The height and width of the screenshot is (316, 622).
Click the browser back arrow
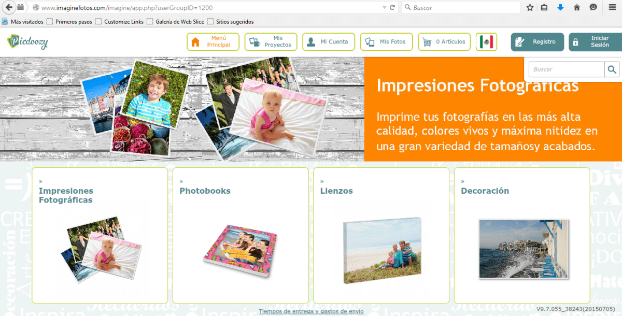click(9, 8)
